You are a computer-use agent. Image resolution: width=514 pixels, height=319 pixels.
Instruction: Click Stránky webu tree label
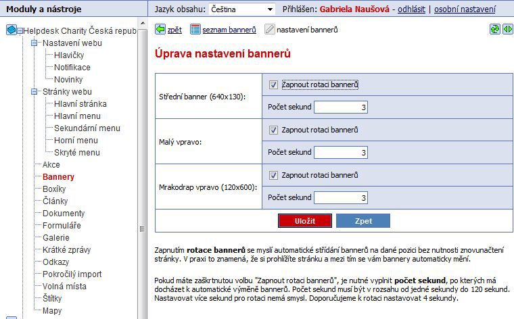pyautogui.click(x=67, y=92)
